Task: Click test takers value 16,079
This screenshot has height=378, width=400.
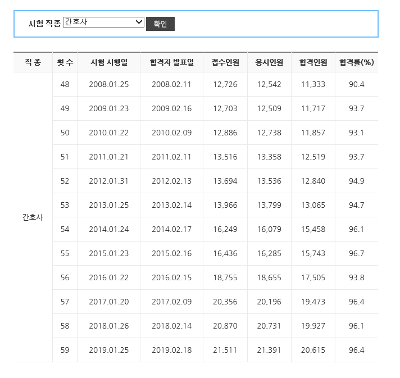Action: (x=269, y=229)
